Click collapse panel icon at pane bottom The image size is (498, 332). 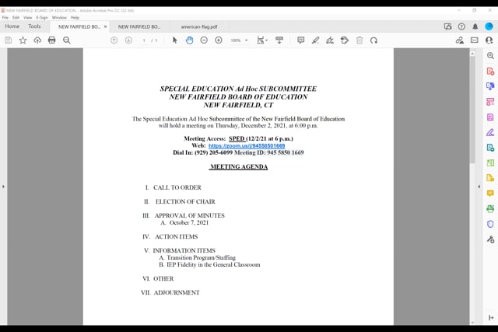491,318
